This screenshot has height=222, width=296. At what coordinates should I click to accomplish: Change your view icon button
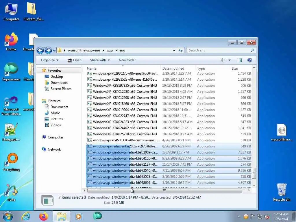[223, 60]
